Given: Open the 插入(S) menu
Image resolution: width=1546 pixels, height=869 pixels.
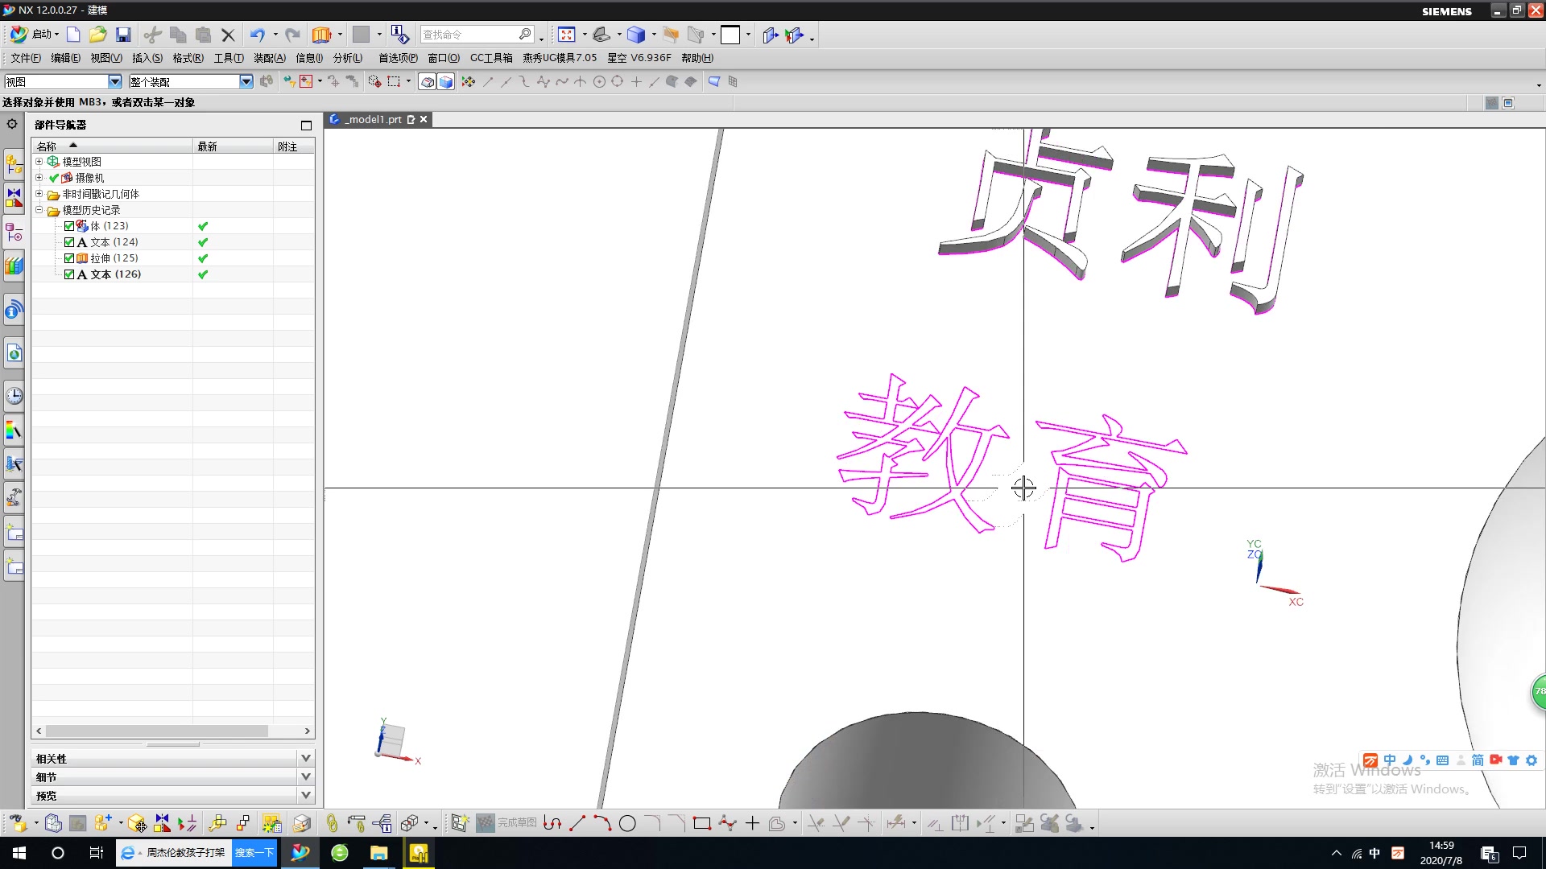Looking at the screenshot, I should [x=147, y=58].
